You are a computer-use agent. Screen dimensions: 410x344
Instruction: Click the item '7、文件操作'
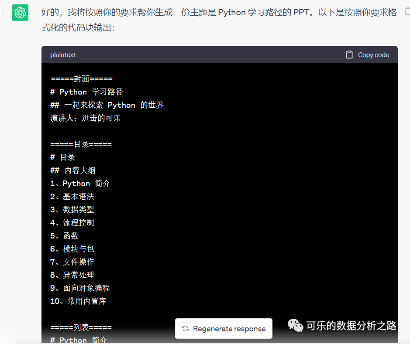[72, 262]
